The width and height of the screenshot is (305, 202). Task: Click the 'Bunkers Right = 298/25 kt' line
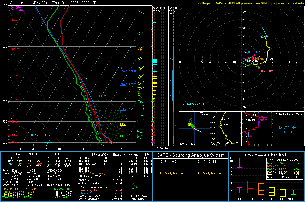[100, 190]
